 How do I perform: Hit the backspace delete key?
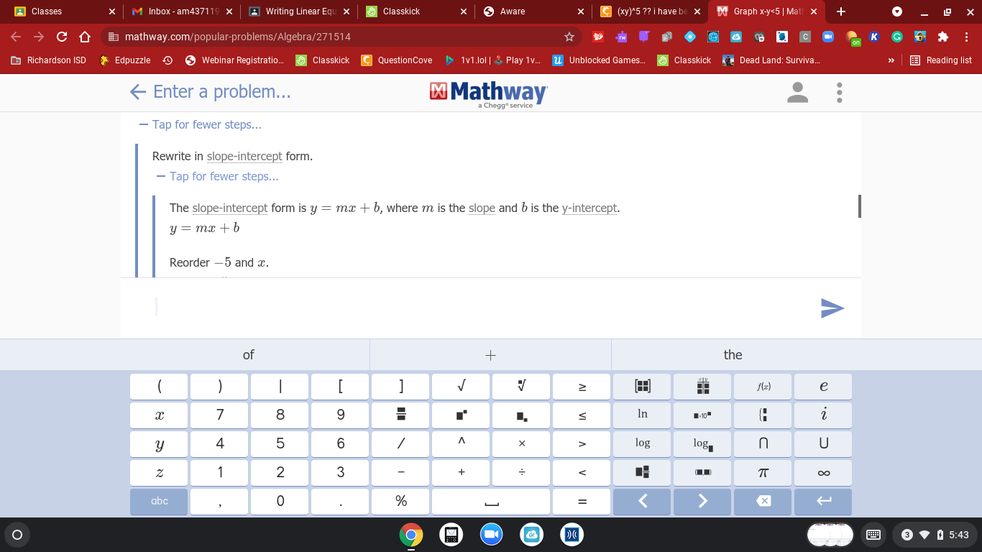[763, 501]
